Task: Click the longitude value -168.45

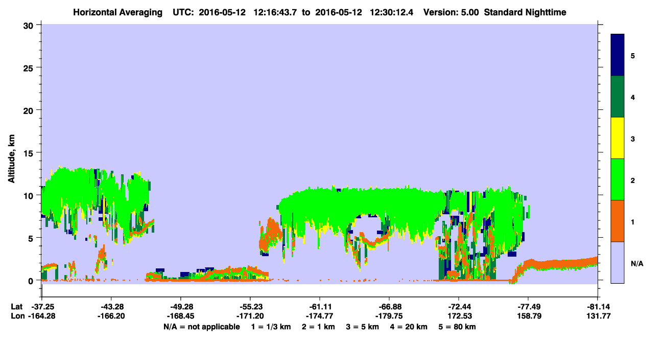Action: coord(181,316)
